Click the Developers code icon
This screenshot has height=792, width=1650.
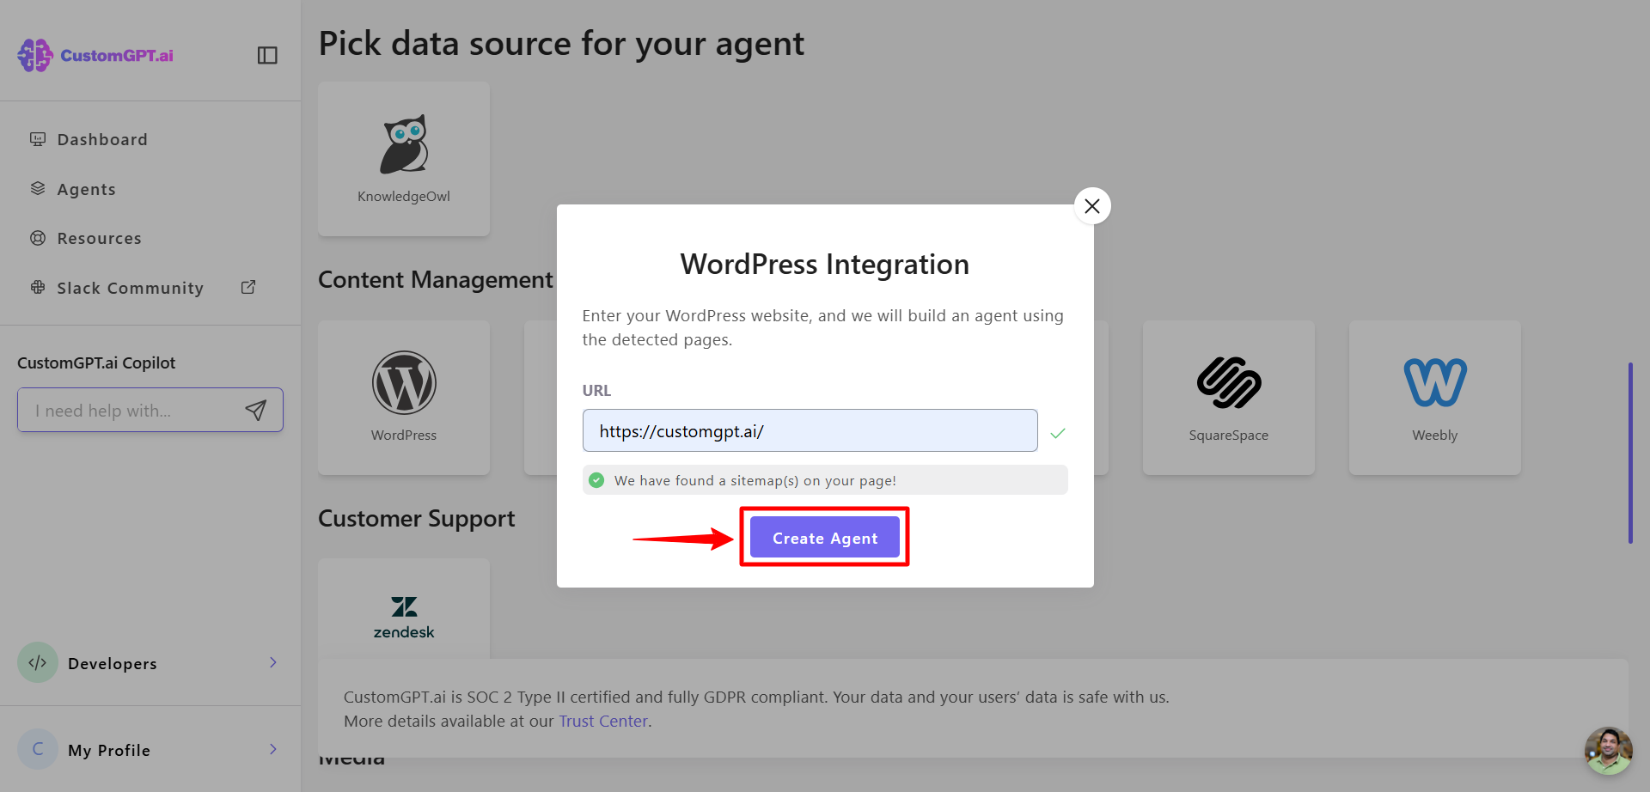tap(38, 662)
